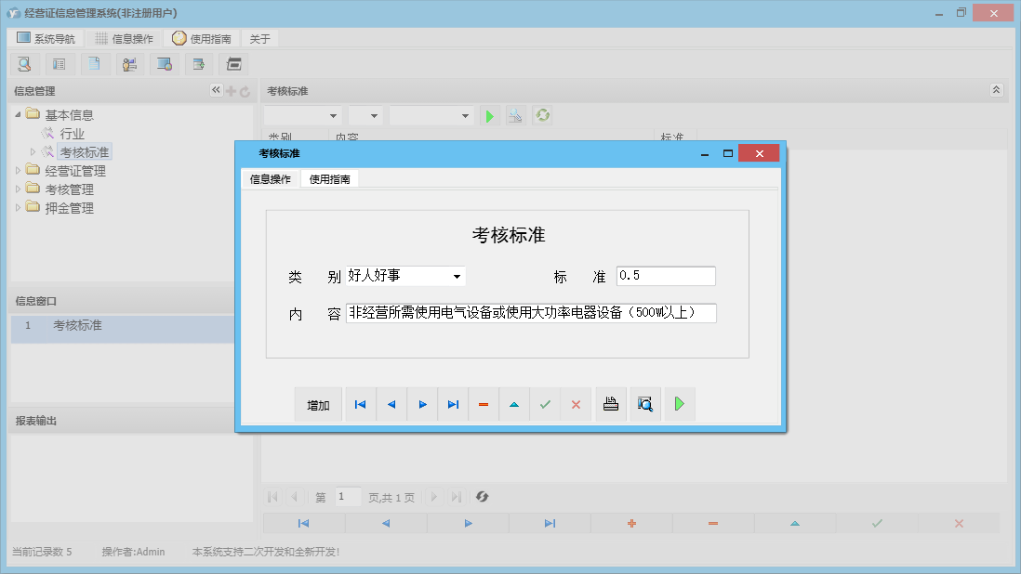The image size is (1021, 574).
Task: Click the last-record navigation arrow in the dialog
Action: click(x=453, y=404)
